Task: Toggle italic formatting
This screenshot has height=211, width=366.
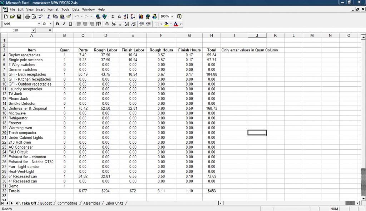Action: point(64,24)
